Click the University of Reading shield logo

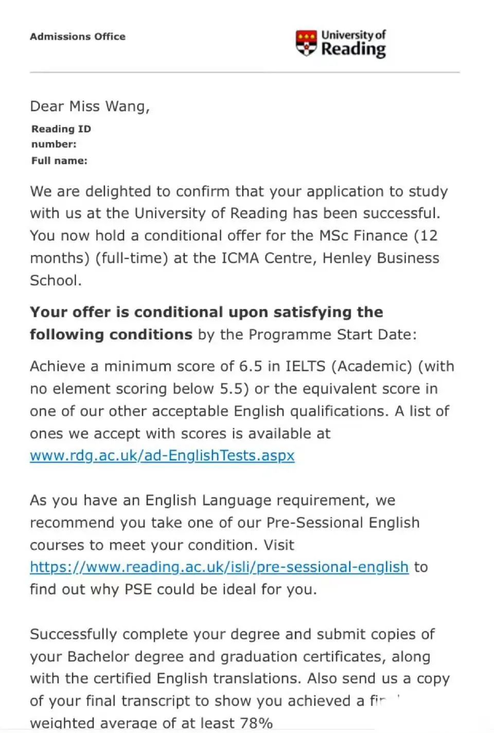coord(306,43)
